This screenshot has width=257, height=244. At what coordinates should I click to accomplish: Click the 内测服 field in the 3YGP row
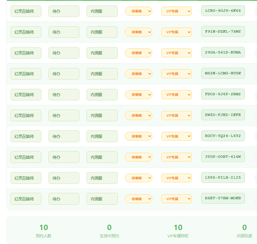click(102, 157)
